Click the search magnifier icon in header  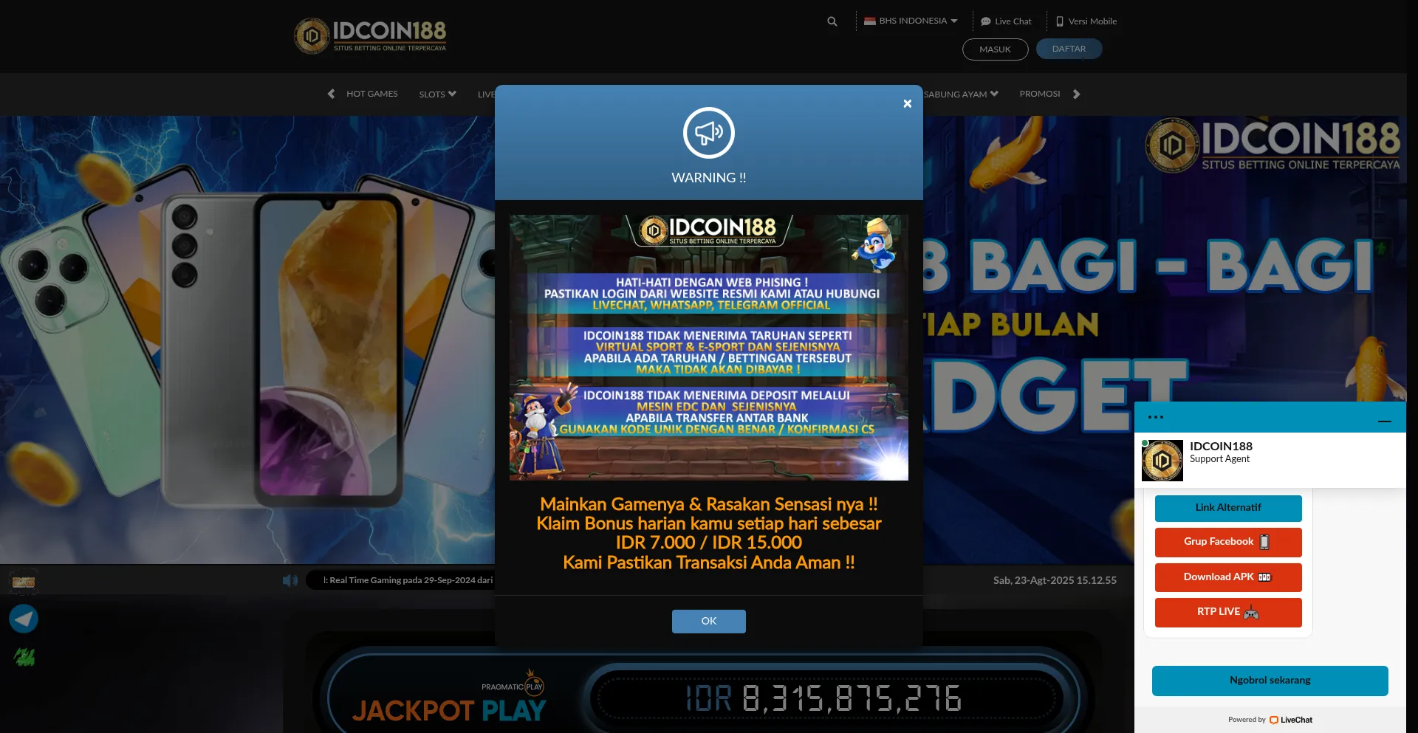832,21
